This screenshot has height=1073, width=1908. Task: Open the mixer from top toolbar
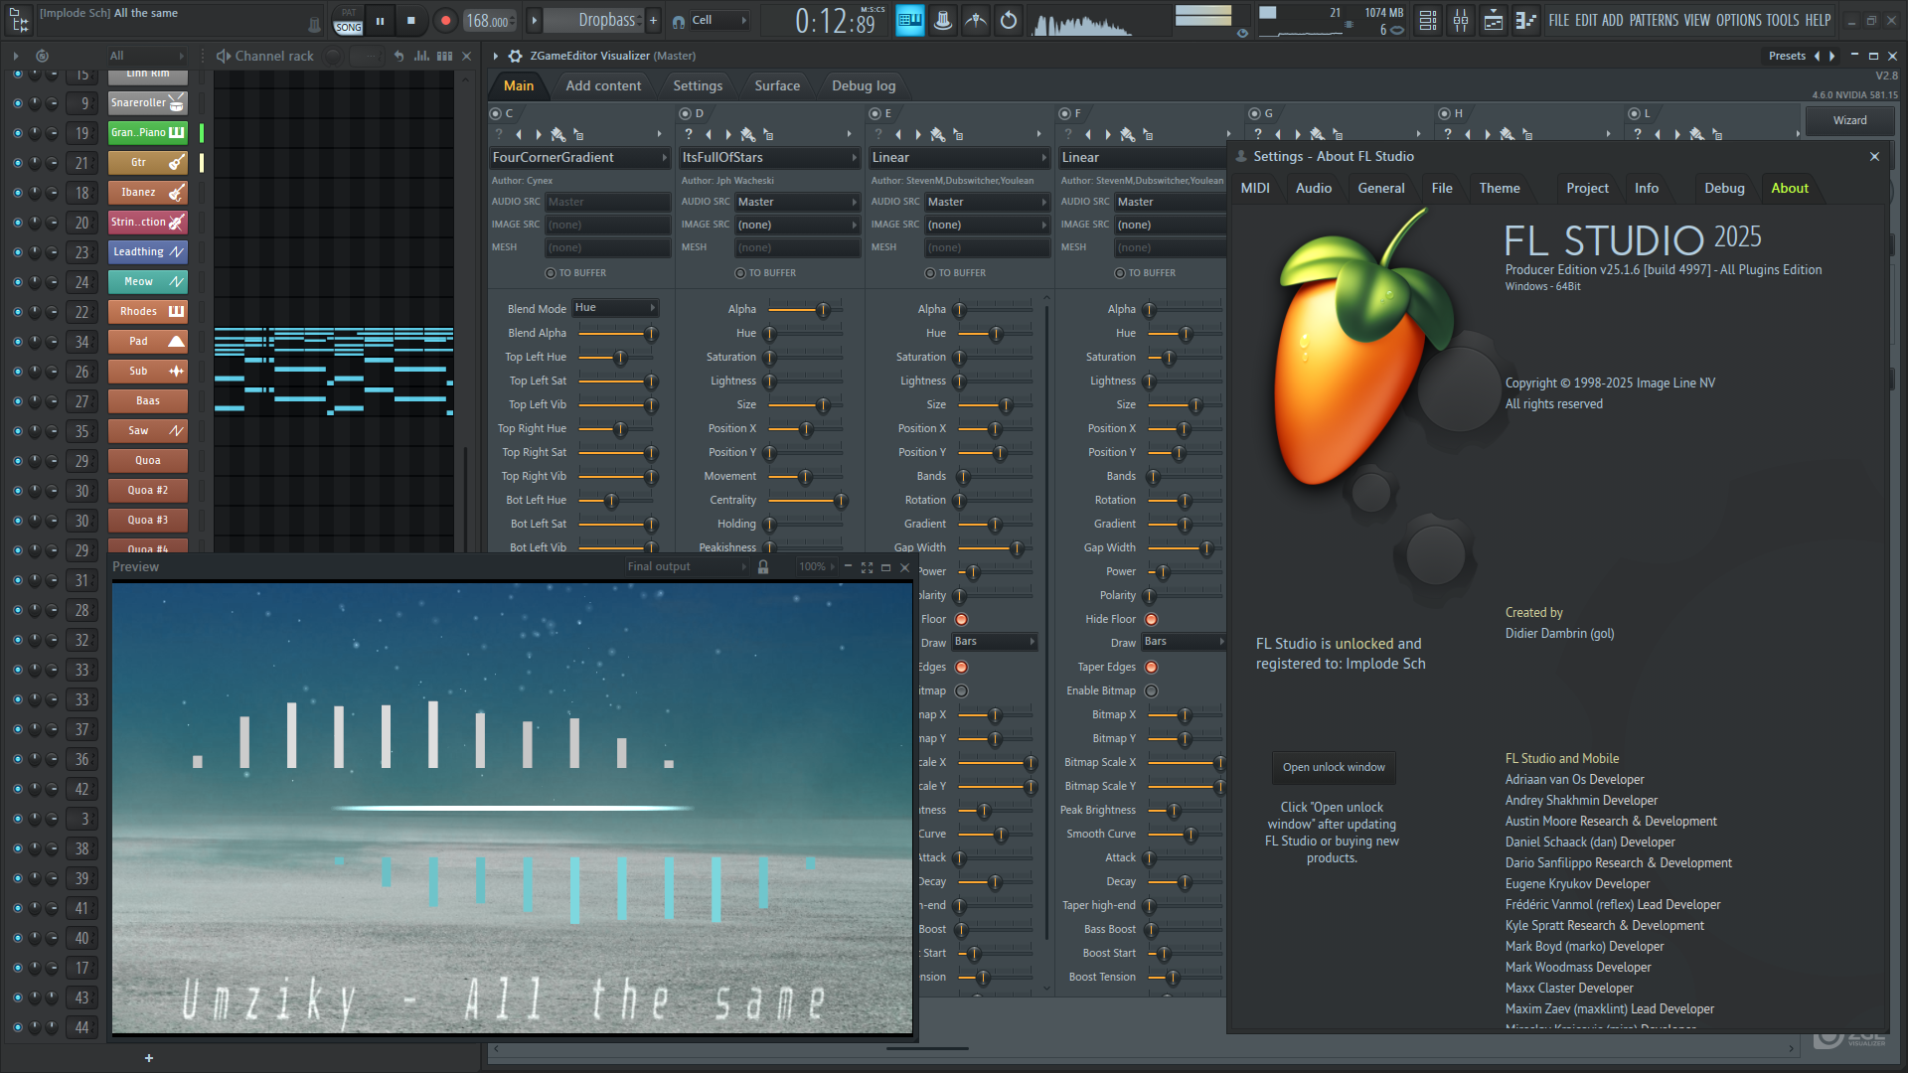(1461, 20)
